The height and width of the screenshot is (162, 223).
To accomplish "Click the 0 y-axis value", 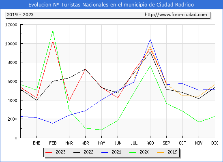I will pos(16,138).
